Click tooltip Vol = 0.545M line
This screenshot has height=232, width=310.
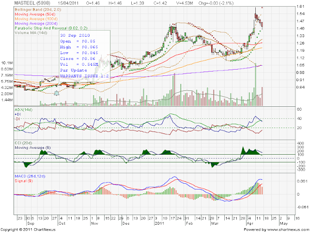[x=79, y=64]
